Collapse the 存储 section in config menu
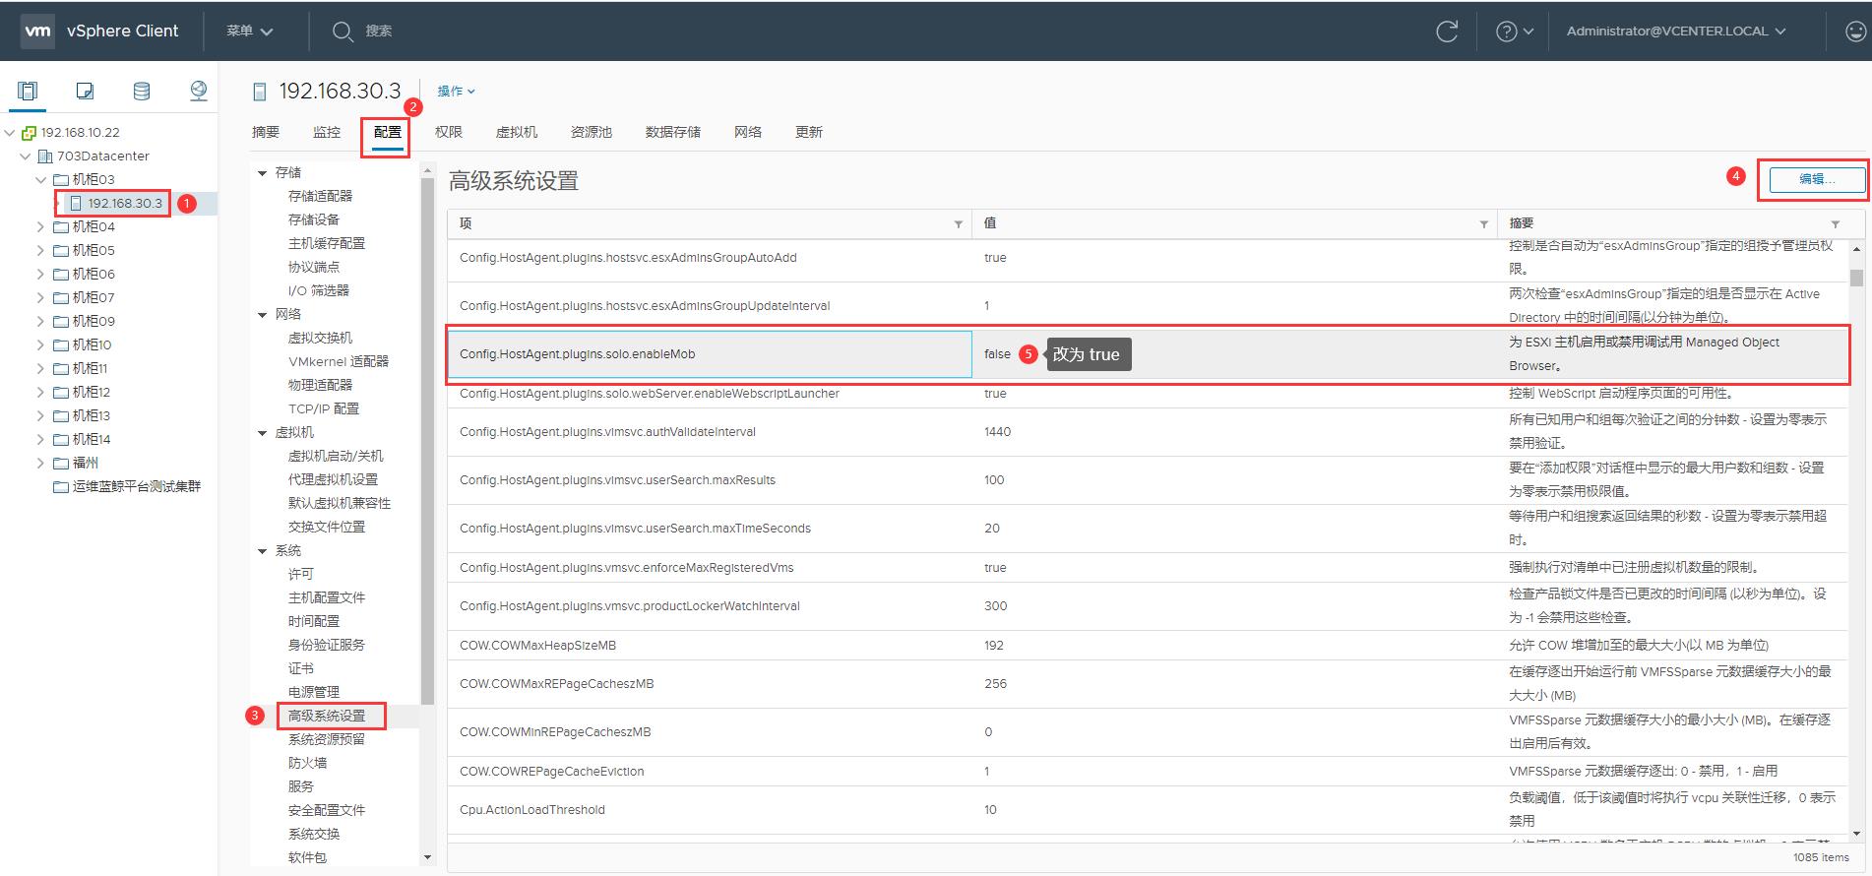 (262, 173)
